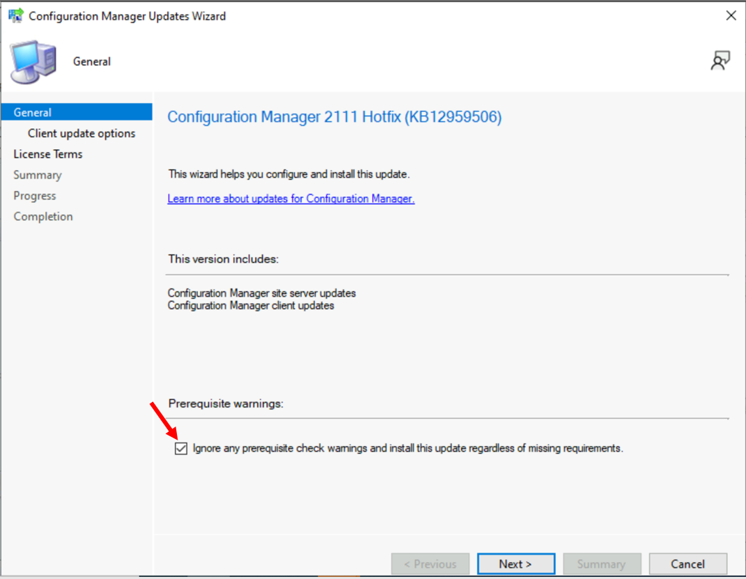Screen dimensions: 746x579
Task: Click the 'Configuration Manager client updates' line
Action: click(251, 305)
